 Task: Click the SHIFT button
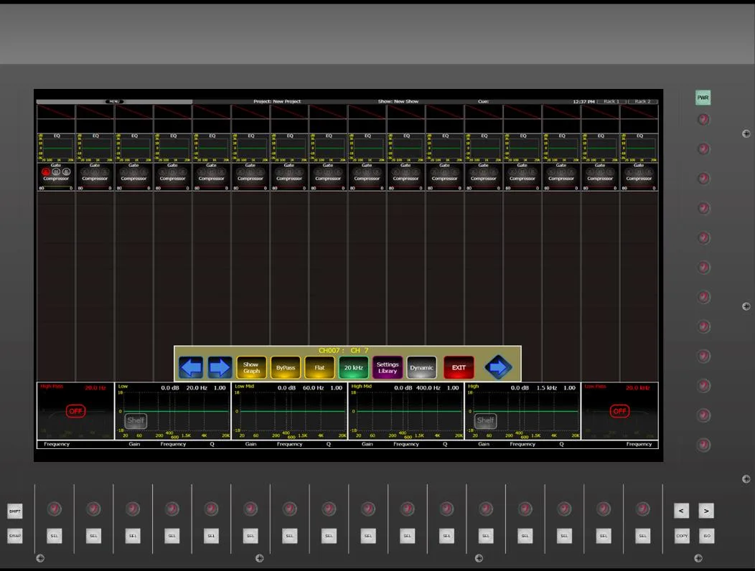pyautogui.click(x=15, y=511)
